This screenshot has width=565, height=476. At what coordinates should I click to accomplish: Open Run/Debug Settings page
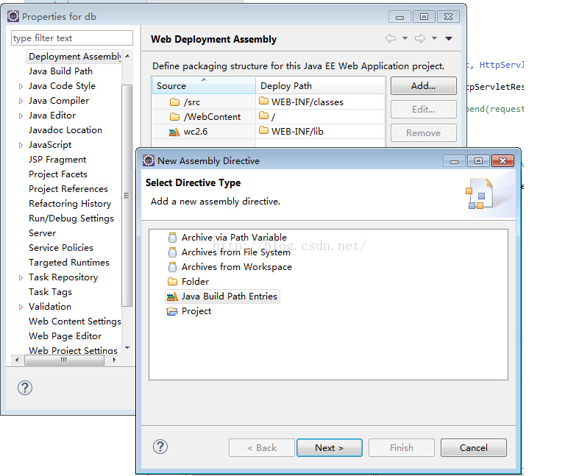[x=71, y=219]
